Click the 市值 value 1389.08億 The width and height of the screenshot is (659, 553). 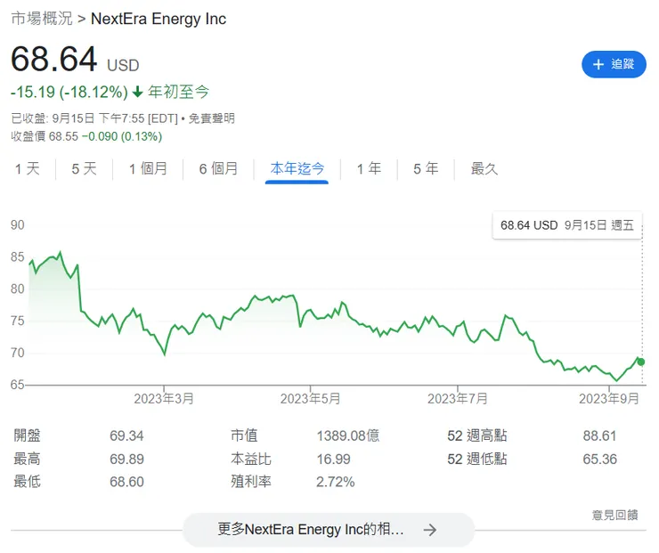348,435
